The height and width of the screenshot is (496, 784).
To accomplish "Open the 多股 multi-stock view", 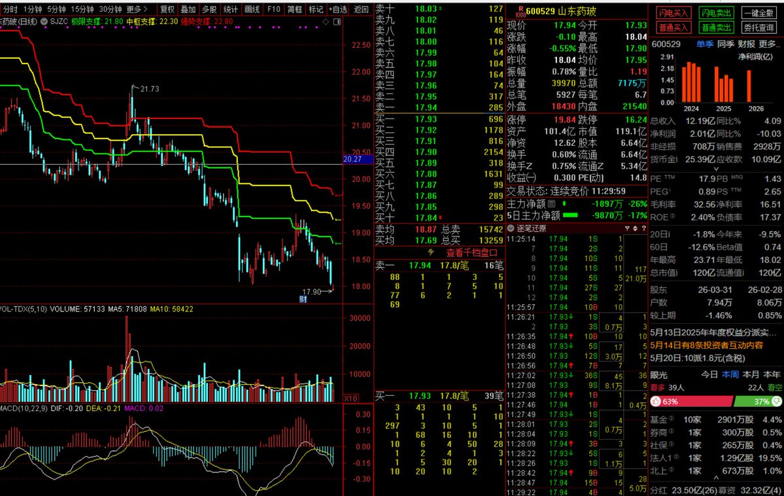I will [209, 9].
